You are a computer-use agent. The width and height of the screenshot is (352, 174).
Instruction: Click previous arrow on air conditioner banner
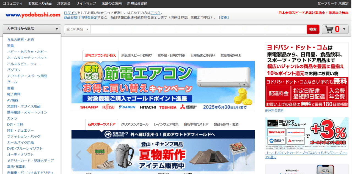78,86
